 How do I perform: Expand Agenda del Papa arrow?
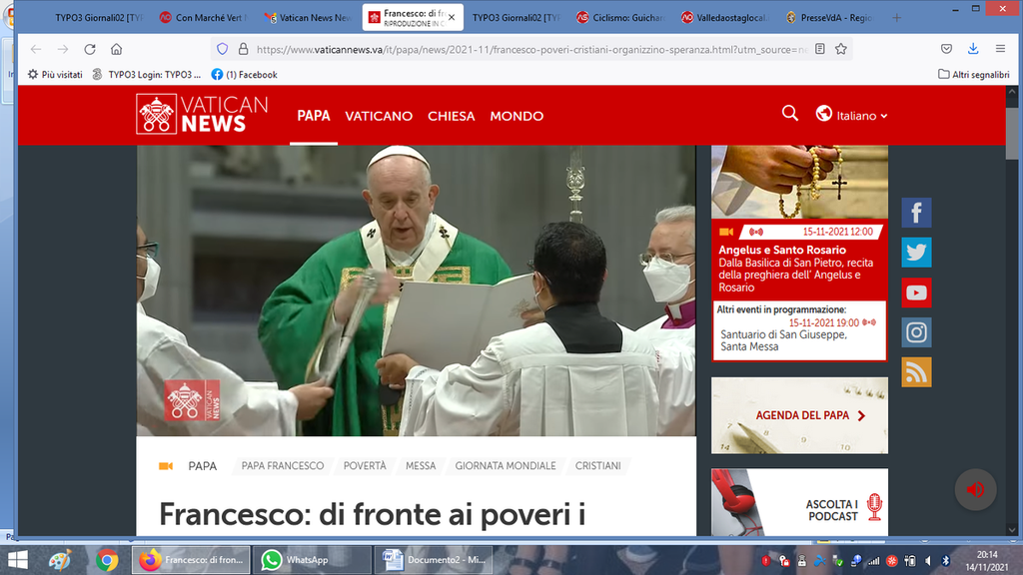point(861,416)
